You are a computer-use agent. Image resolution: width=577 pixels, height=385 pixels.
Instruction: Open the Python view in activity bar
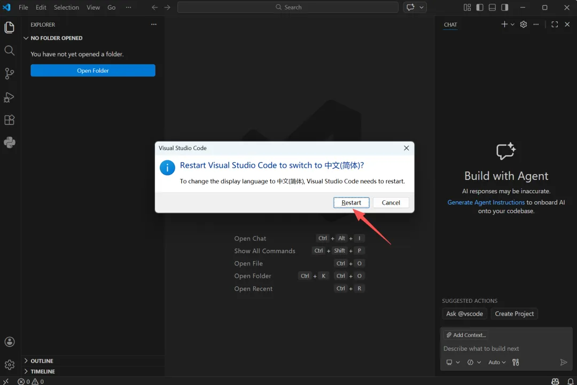pos(9,143)
